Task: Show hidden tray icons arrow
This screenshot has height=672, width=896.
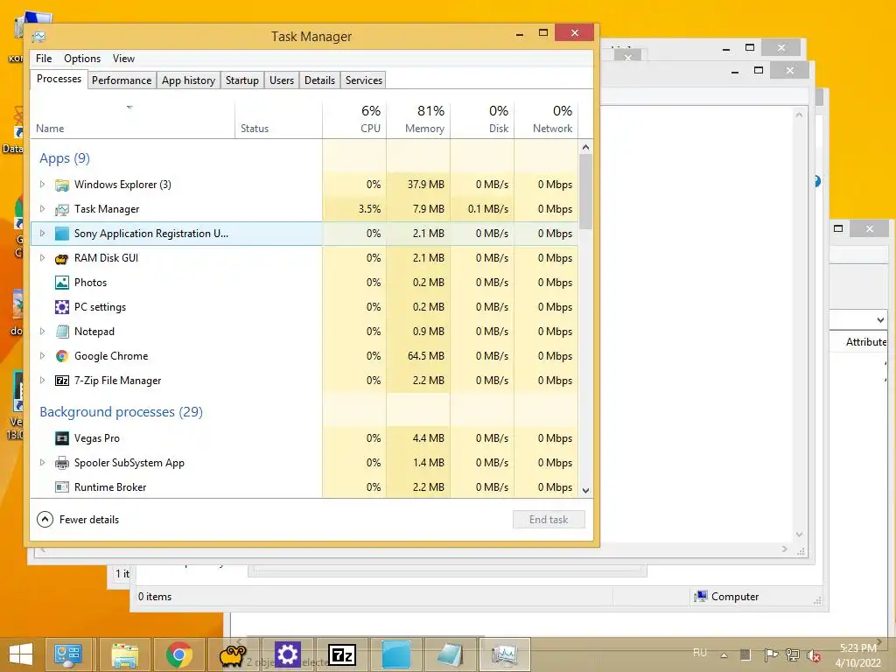Action: tap(724, 655)
